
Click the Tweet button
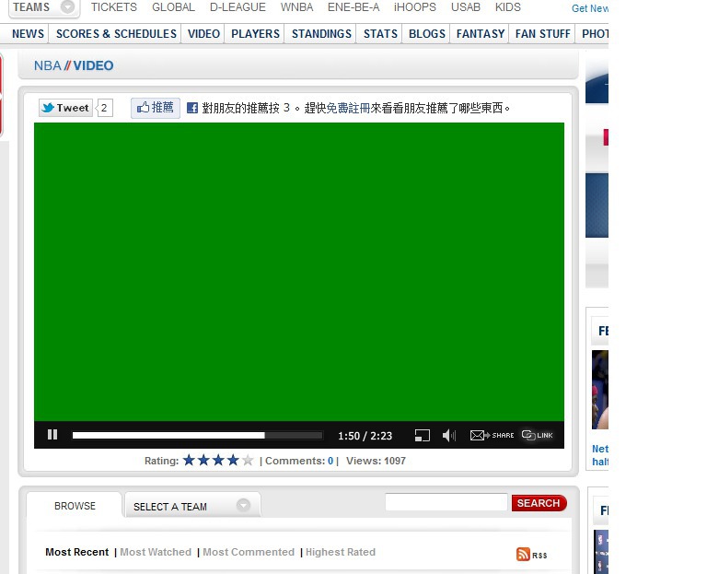[66, 108]
